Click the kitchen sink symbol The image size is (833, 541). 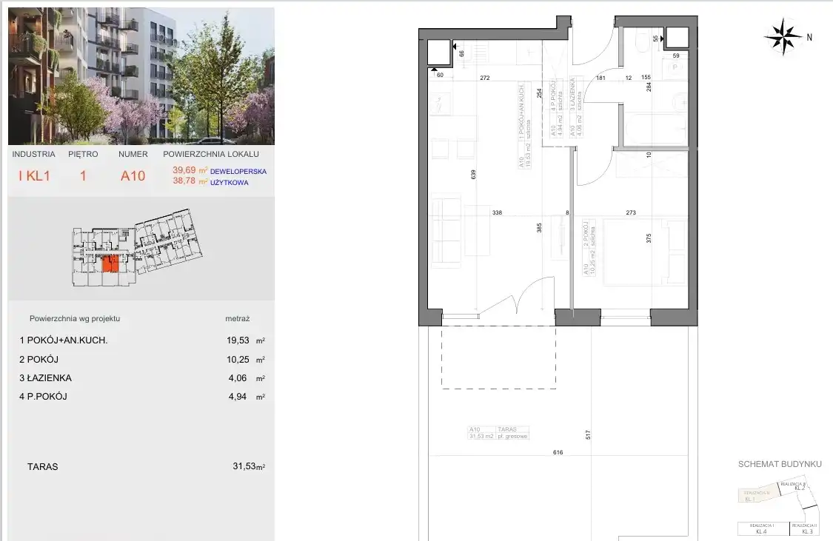(441, 105)
